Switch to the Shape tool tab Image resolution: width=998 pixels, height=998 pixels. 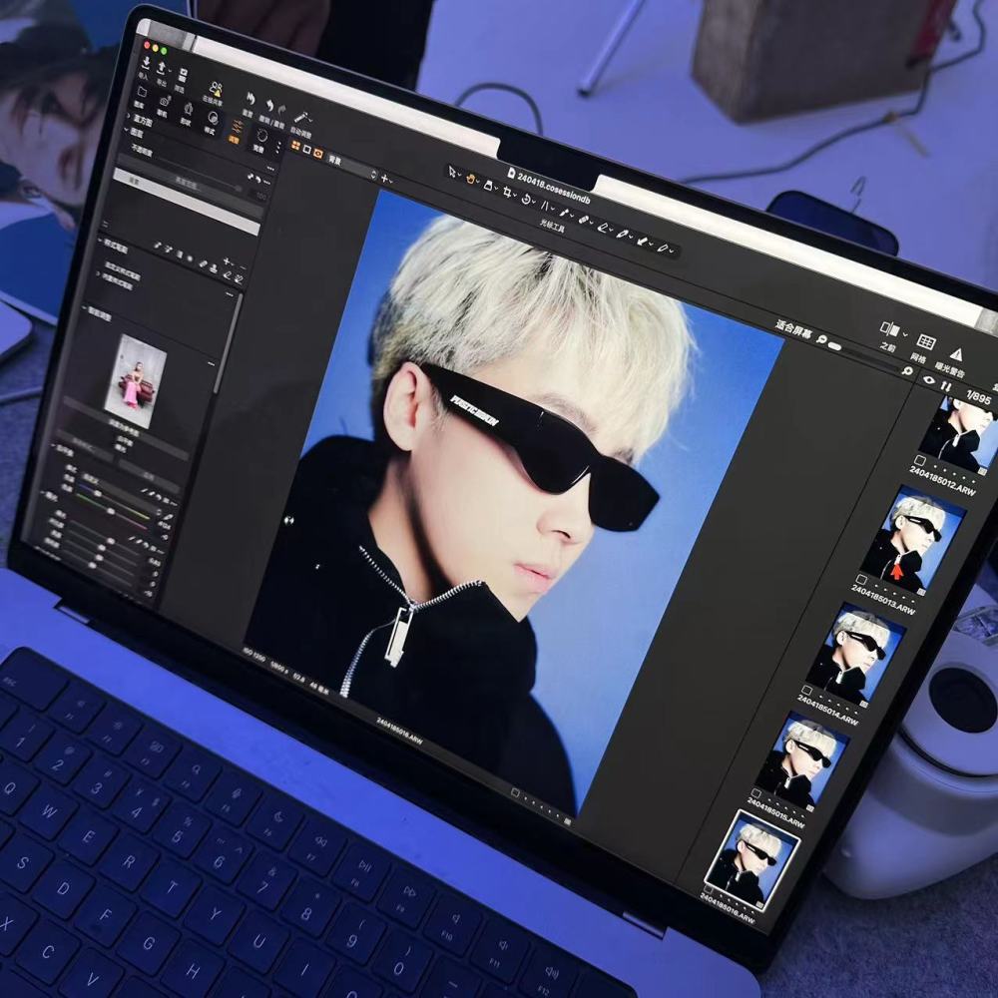point(188,112)
